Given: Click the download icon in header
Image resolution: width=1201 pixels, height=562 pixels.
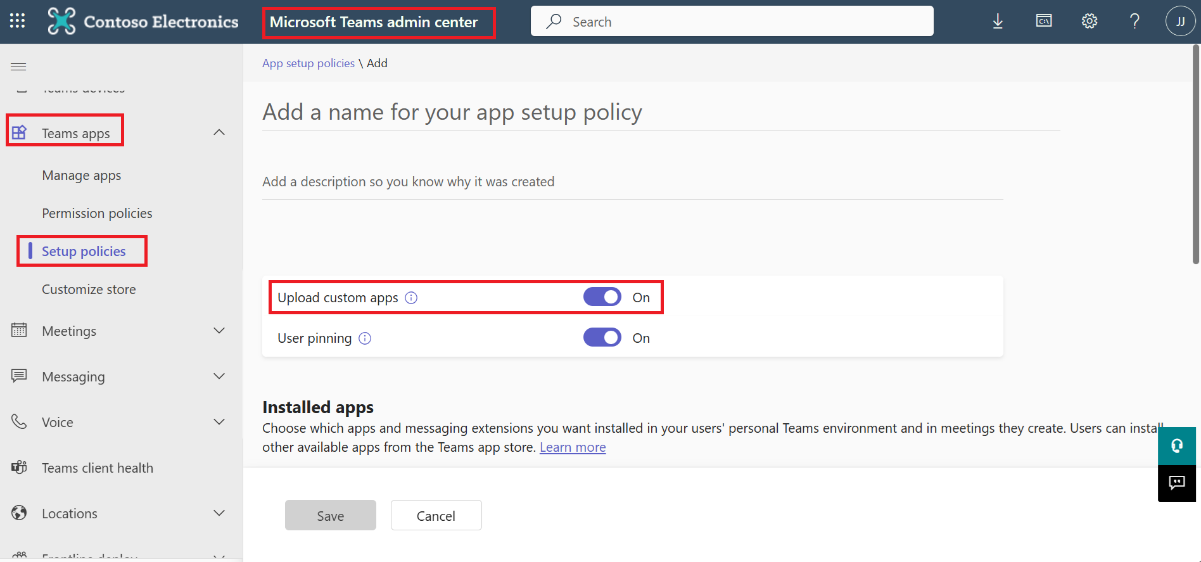Looking at the screenshot, I should tap(998, 22).
